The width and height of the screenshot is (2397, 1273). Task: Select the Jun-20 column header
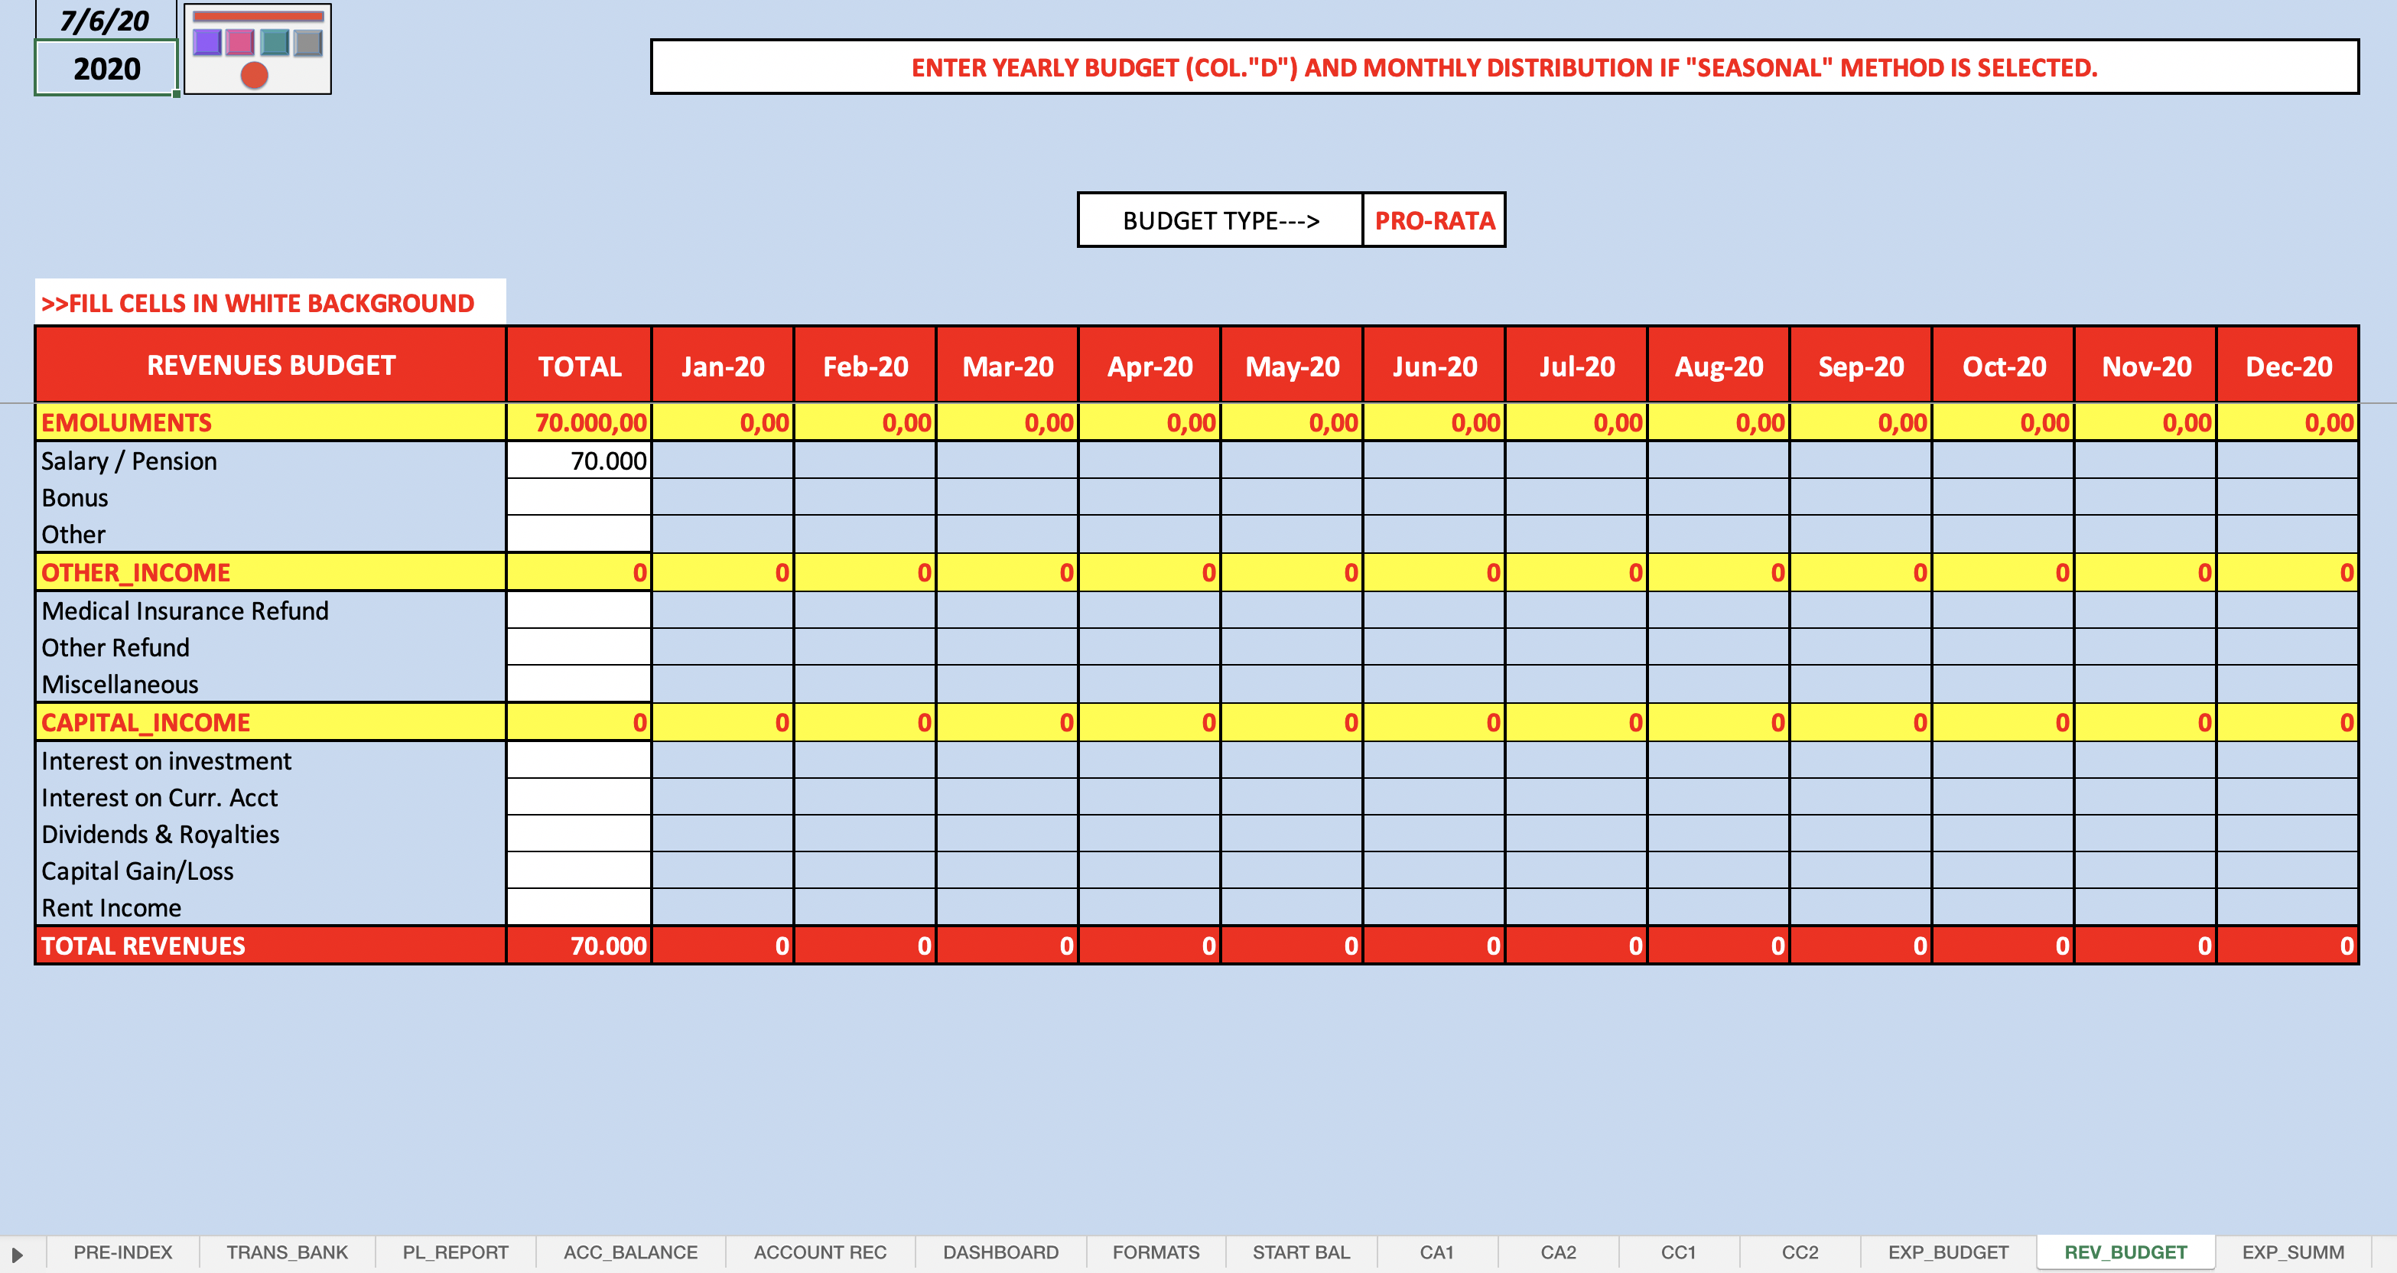[x=1435, y=365]
